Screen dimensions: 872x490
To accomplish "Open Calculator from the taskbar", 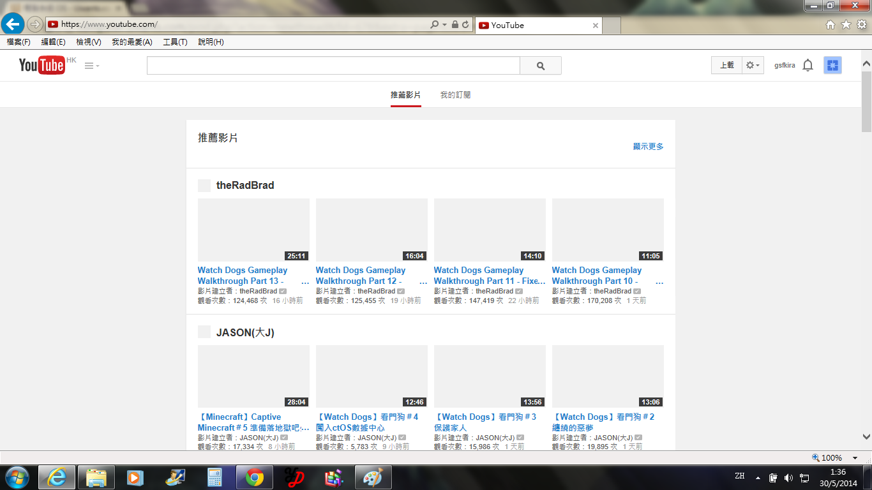I will pyautogui.click(x=214, y=477).
